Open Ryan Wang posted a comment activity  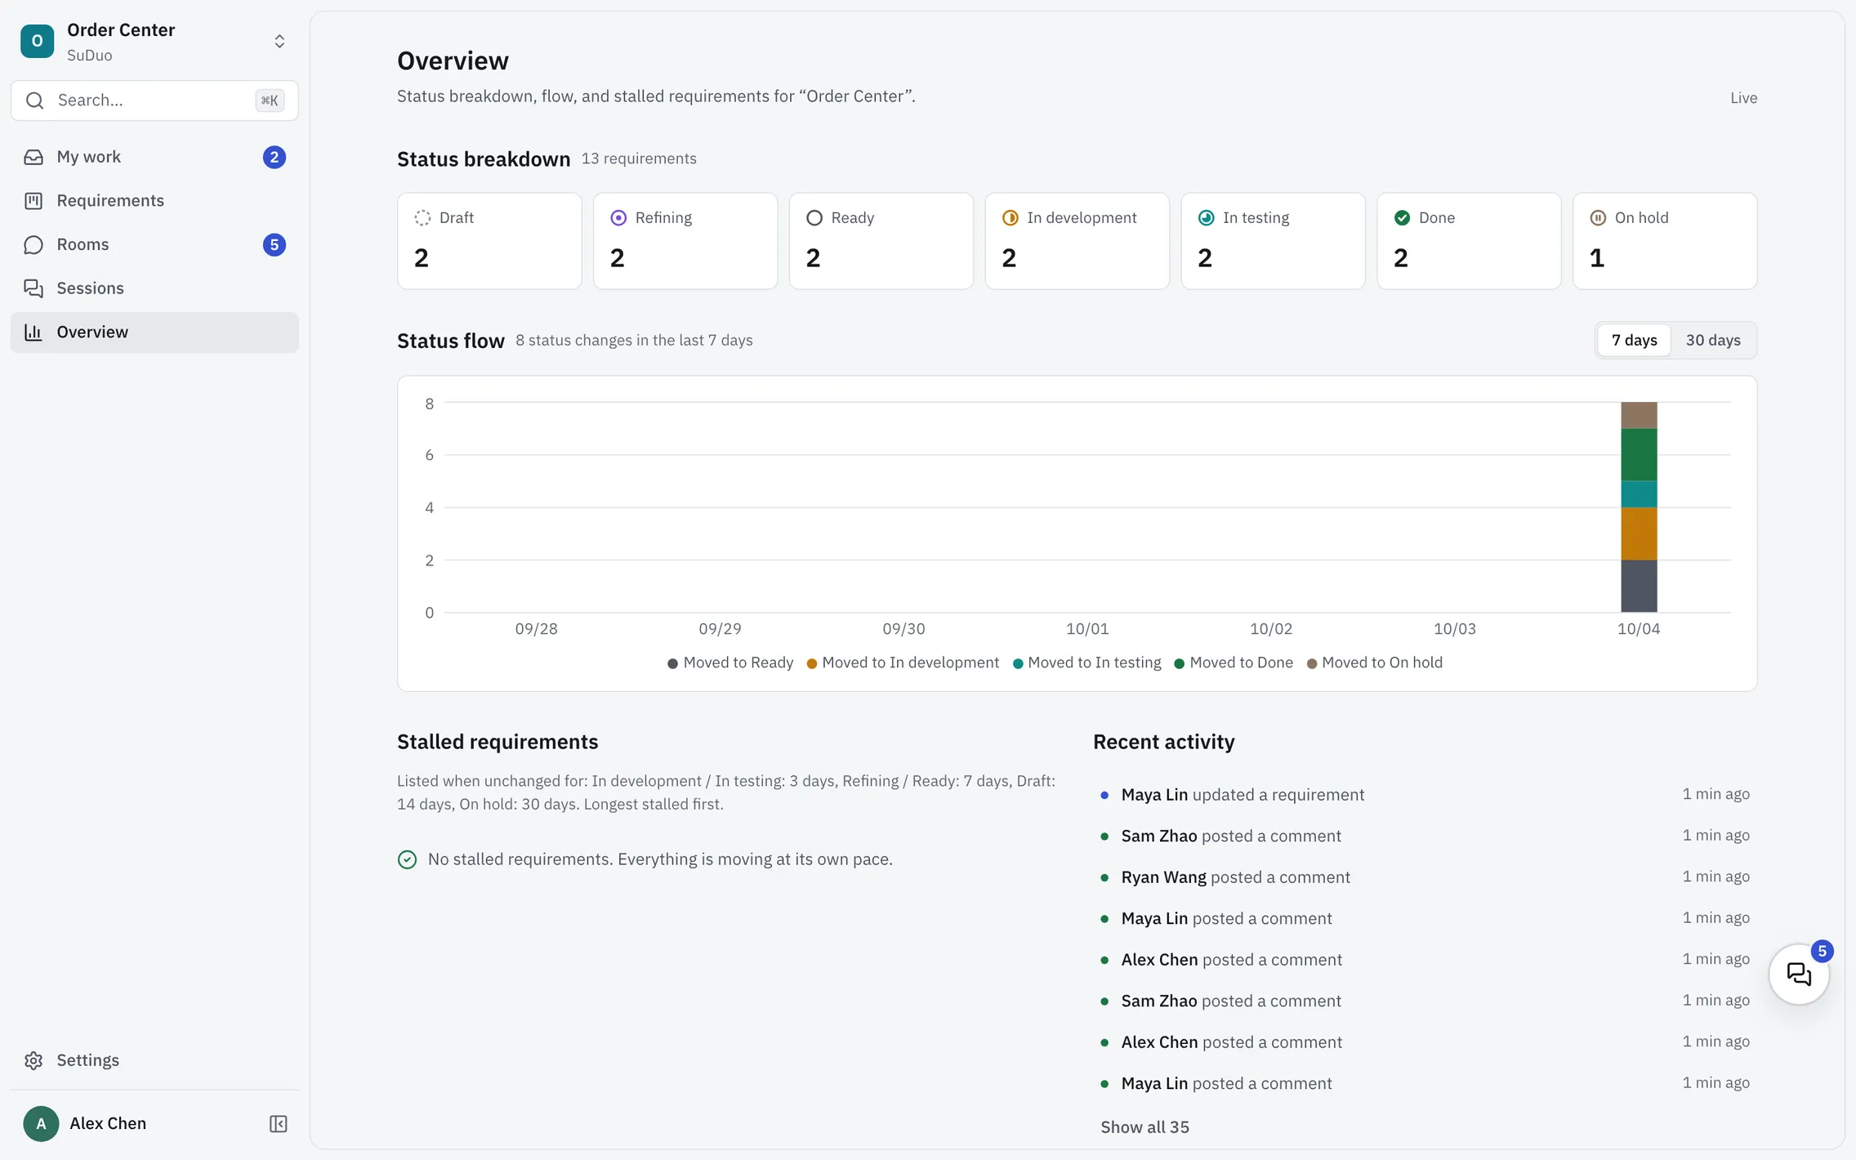tap(1425, 877)
